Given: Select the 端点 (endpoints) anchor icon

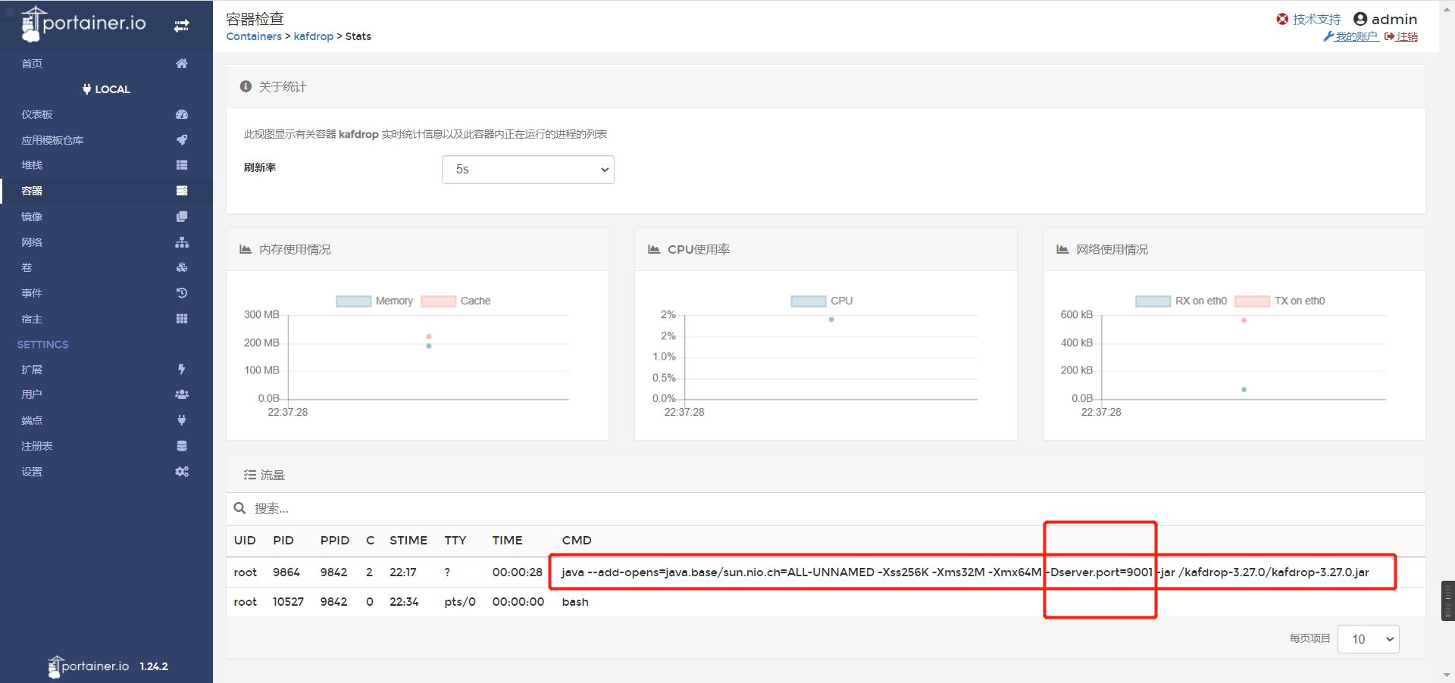Looking at the screenshot, I should (x=181, y=420).
